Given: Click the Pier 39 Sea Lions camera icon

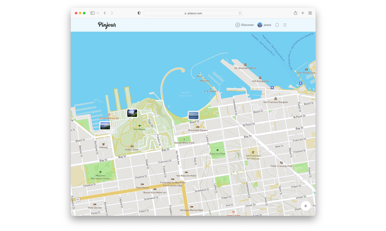Looking at the screenshot, I should 306,70.
